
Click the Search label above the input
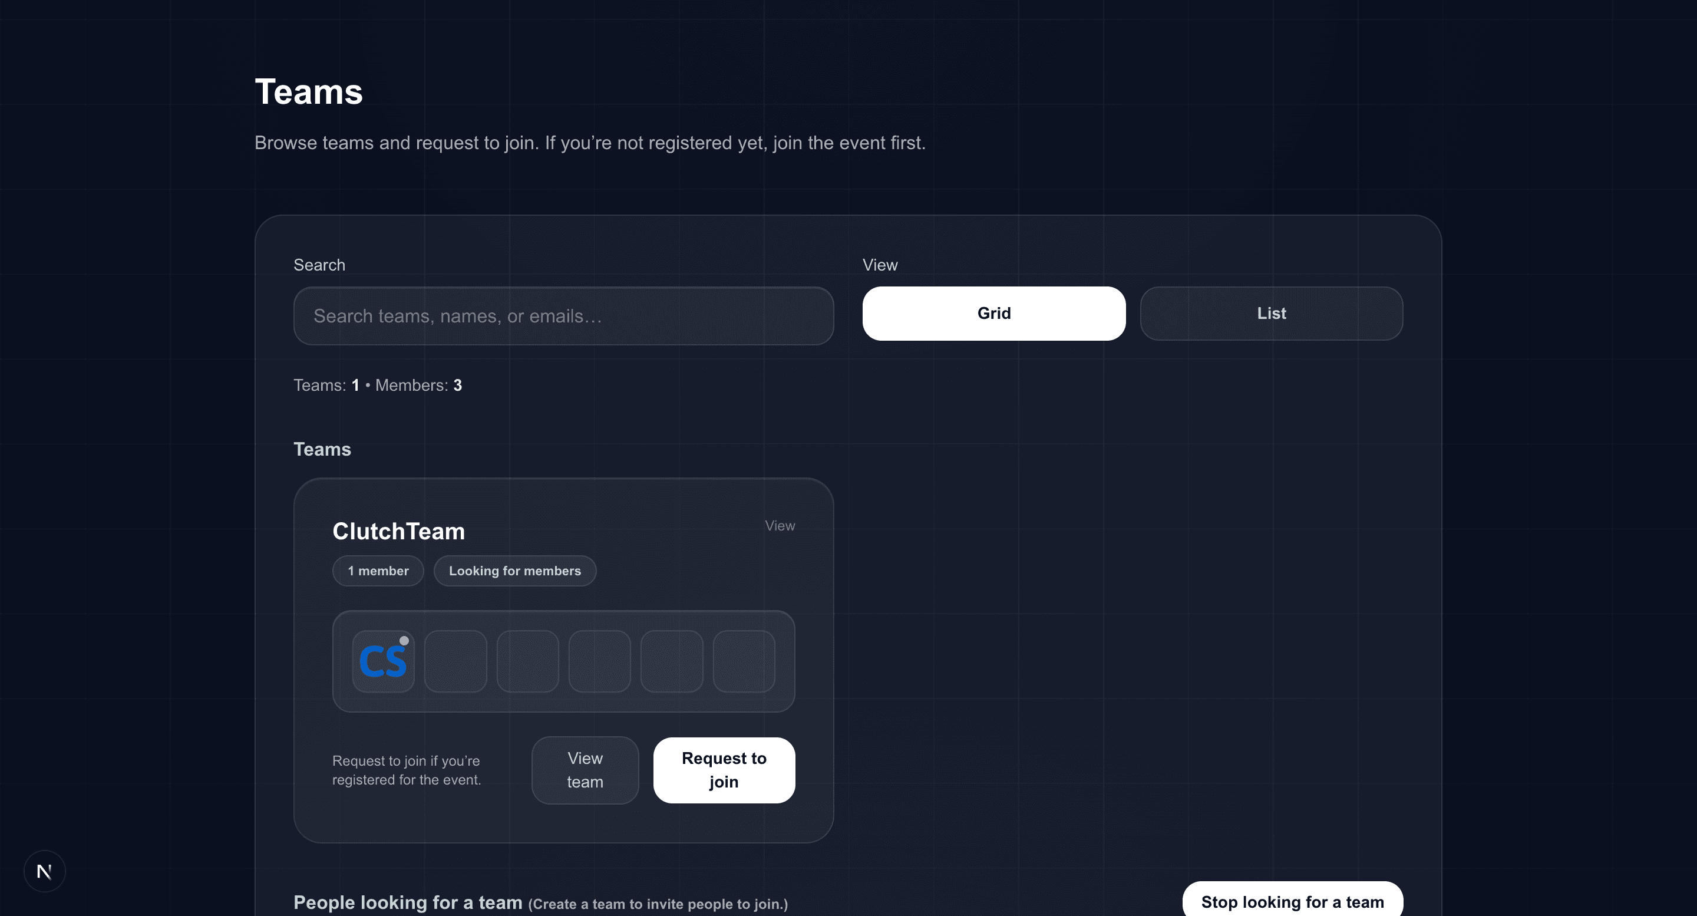click(319, 264)
